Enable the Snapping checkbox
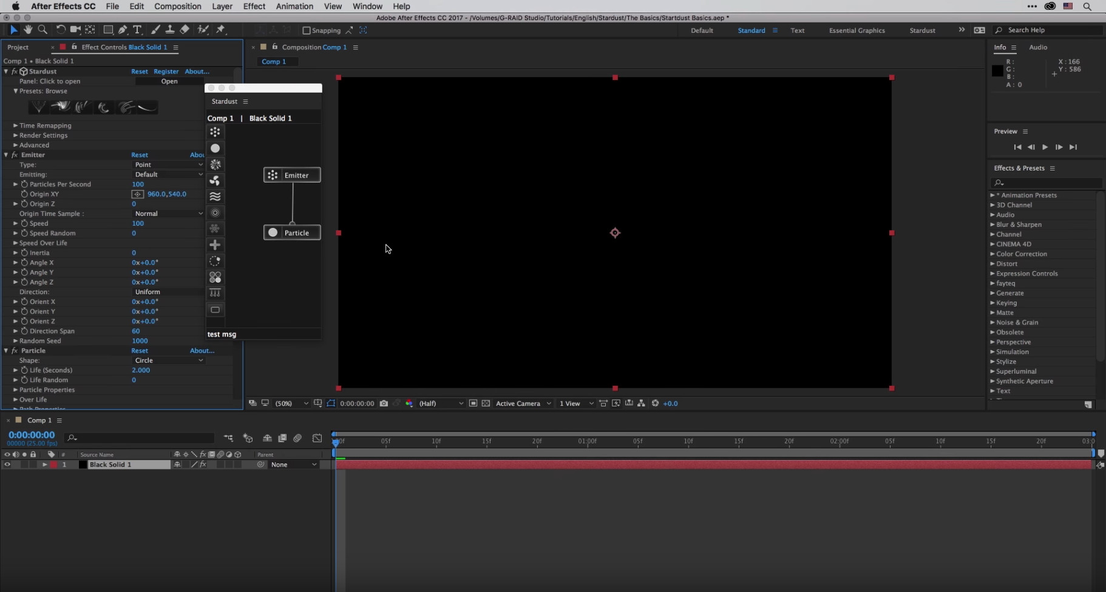Screen dimensions: 1106x592 (306, 30)
